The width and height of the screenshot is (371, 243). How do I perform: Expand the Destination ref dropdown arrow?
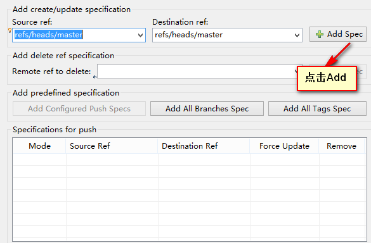[x=297, y=35]
